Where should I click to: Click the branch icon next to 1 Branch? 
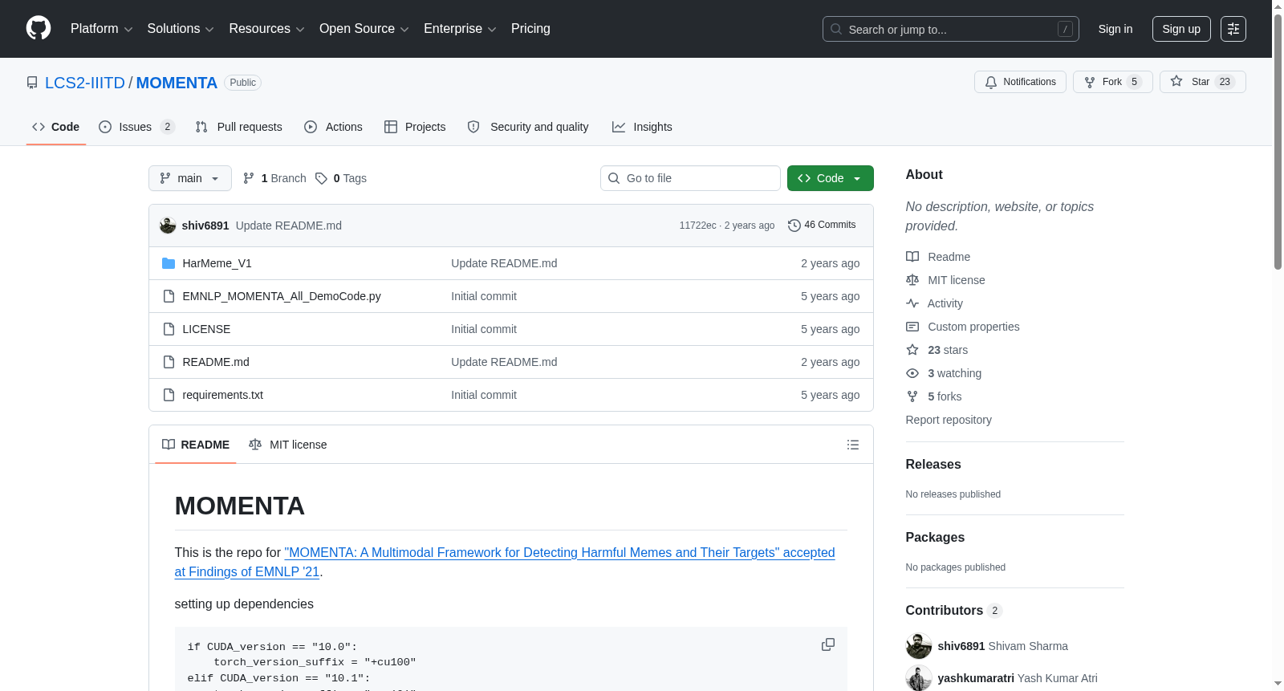(249, 178)
